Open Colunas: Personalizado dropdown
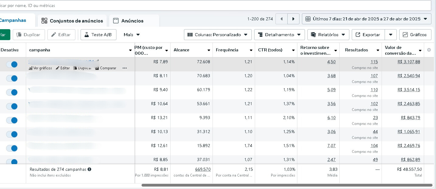 (x=218, y=35)
